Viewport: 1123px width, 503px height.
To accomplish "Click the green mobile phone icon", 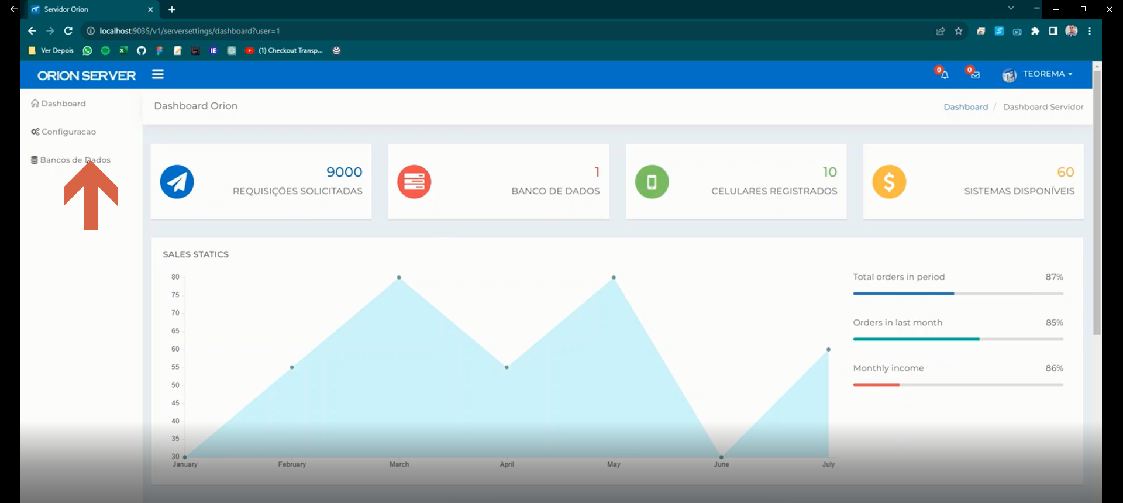I will 652,182.
